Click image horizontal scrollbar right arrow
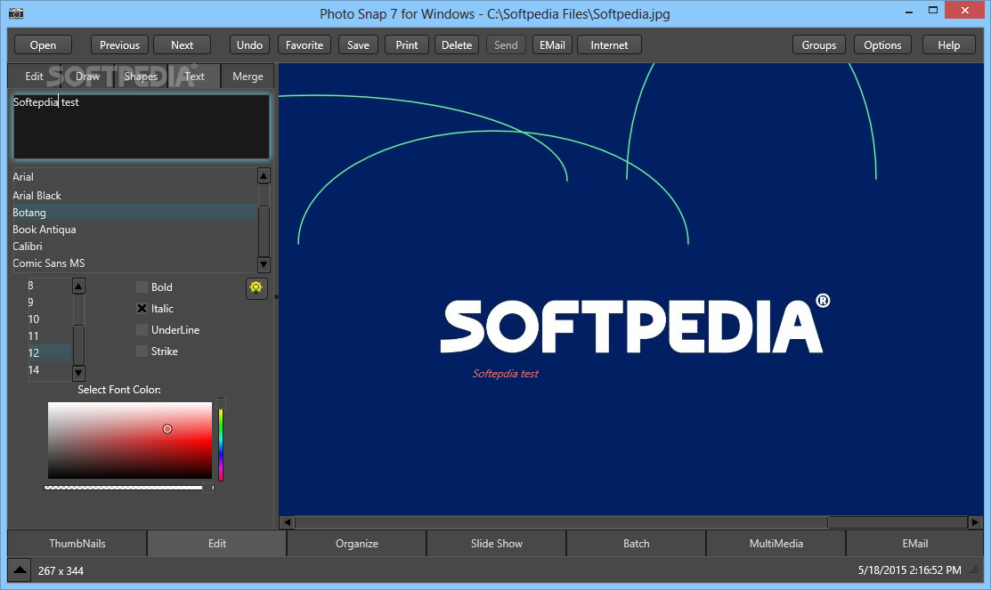Image resolution: width=991 pixels, height=590 pixels. [x=975, y=522]
